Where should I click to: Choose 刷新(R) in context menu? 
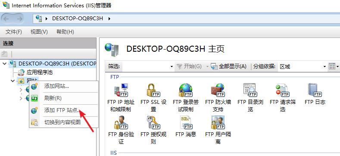pos(63,98)
